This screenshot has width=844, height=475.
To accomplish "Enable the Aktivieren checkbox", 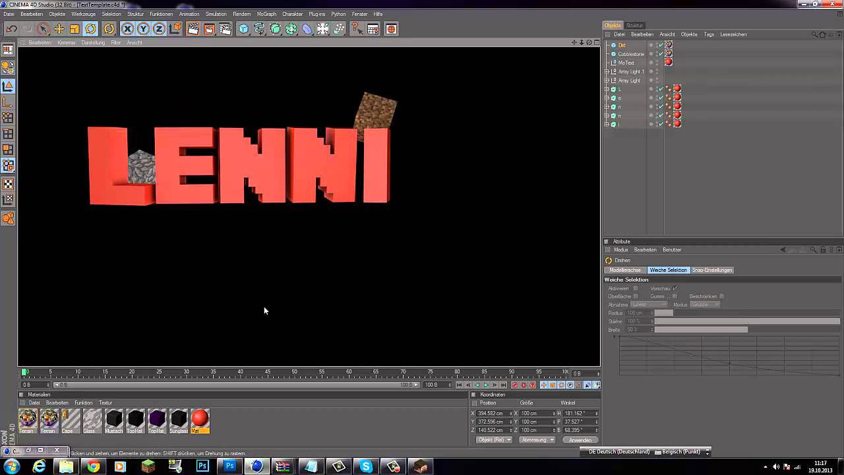I will (636, 288).
